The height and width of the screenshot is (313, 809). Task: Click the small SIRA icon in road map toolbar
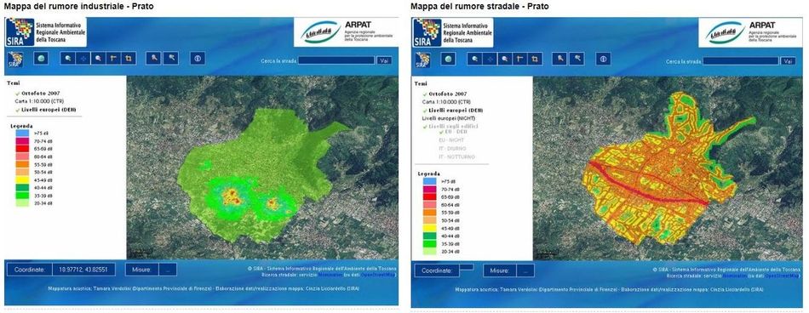423,60
